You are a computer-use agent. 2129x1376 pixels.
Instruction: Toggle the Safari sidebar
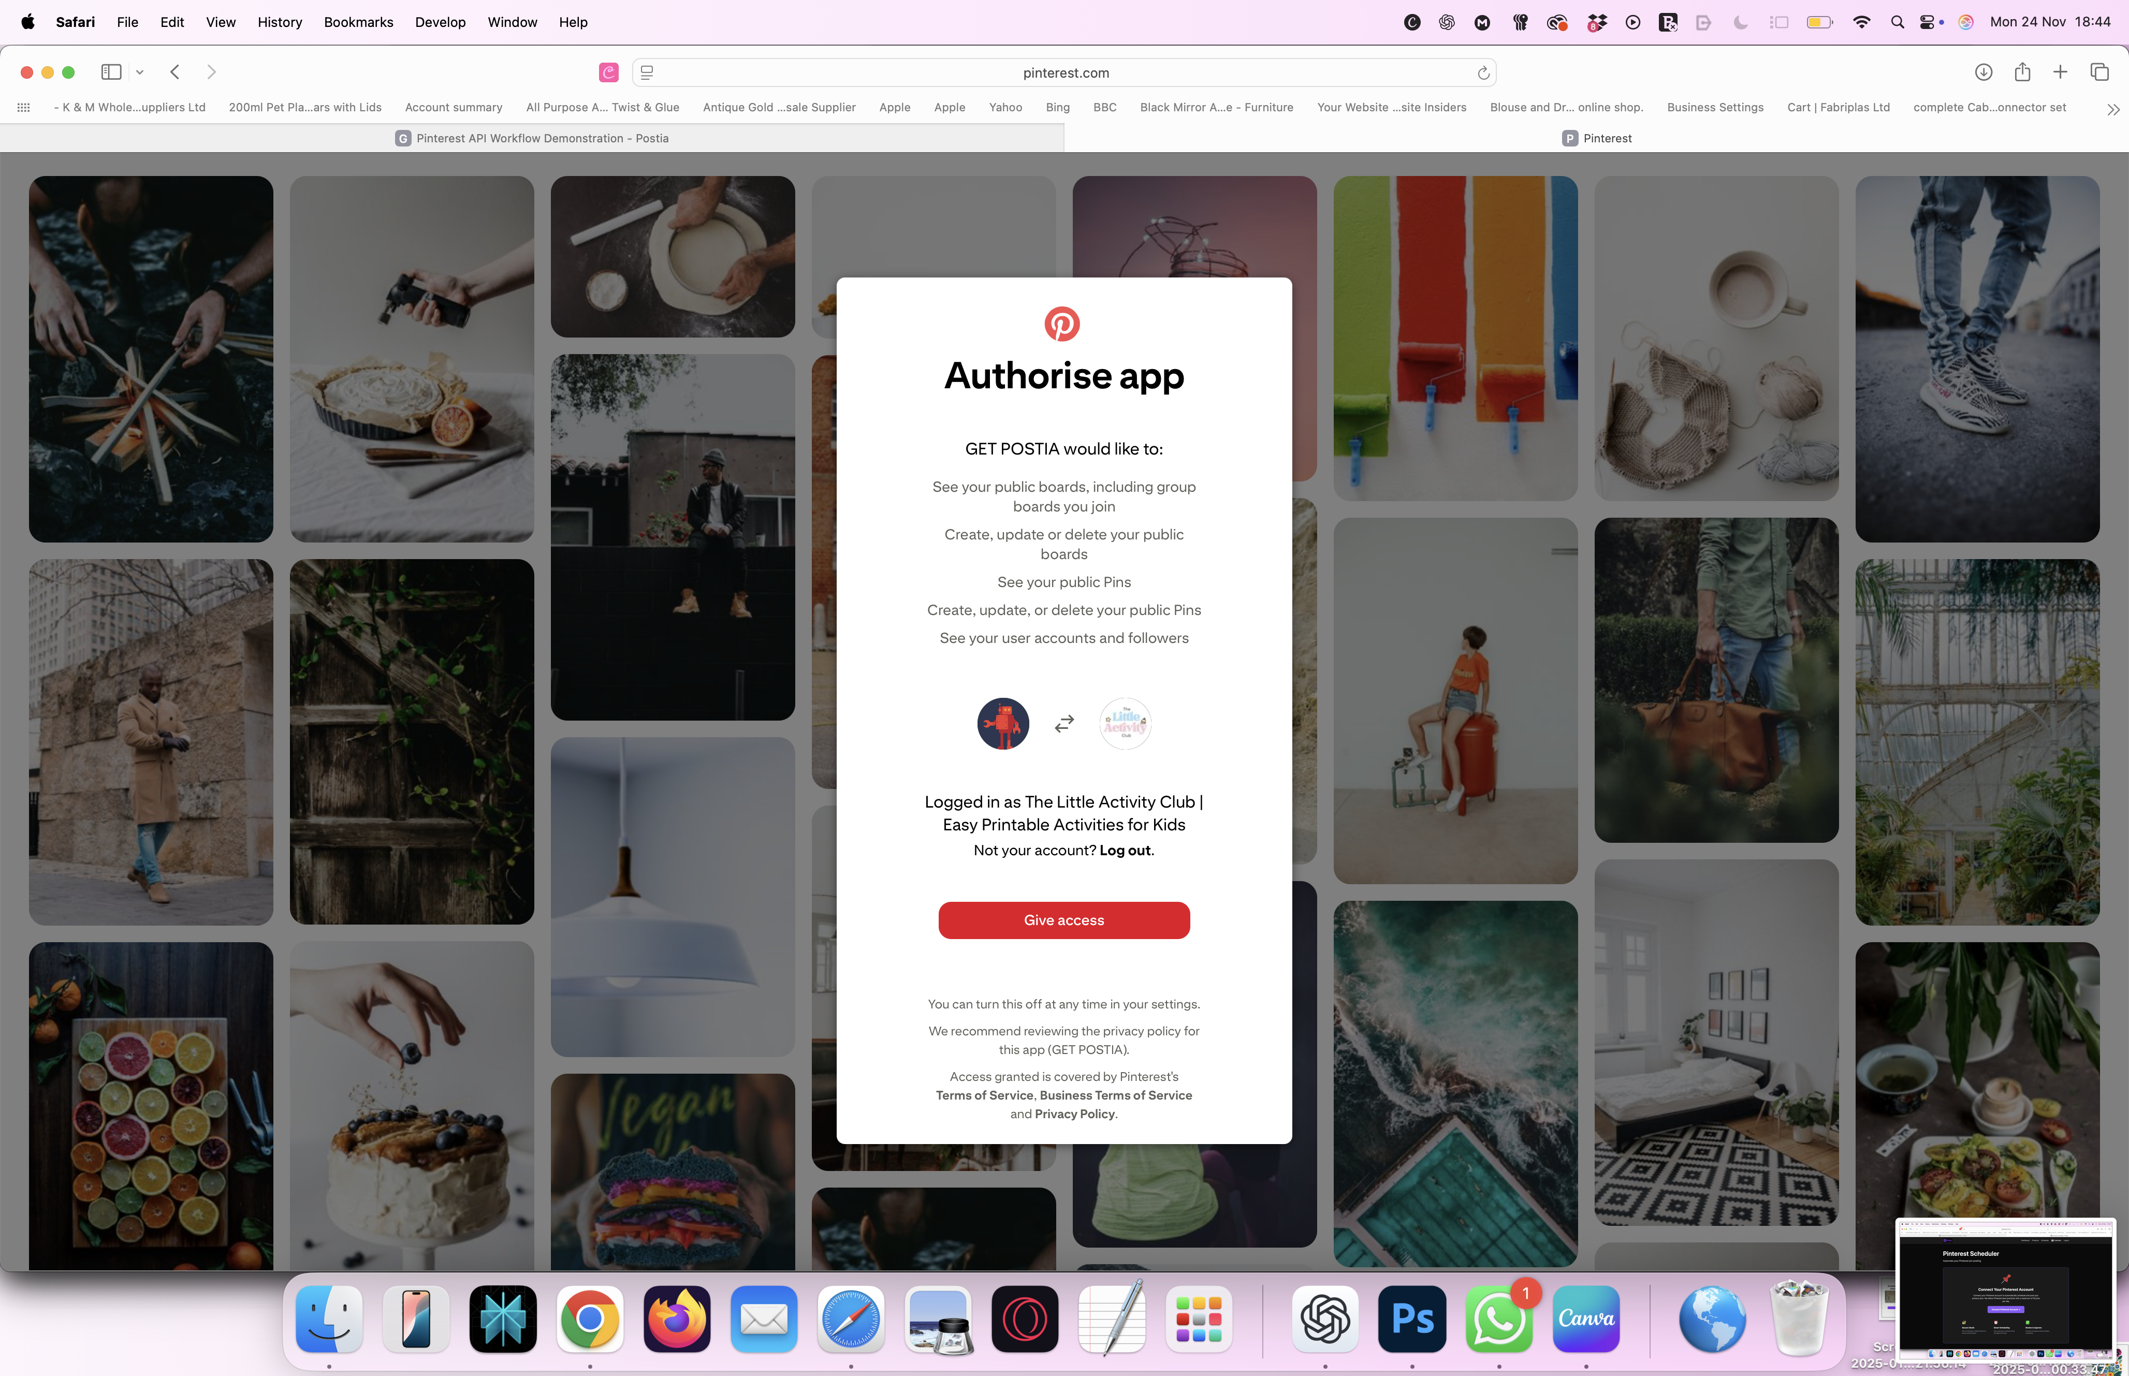click(111, 72)
